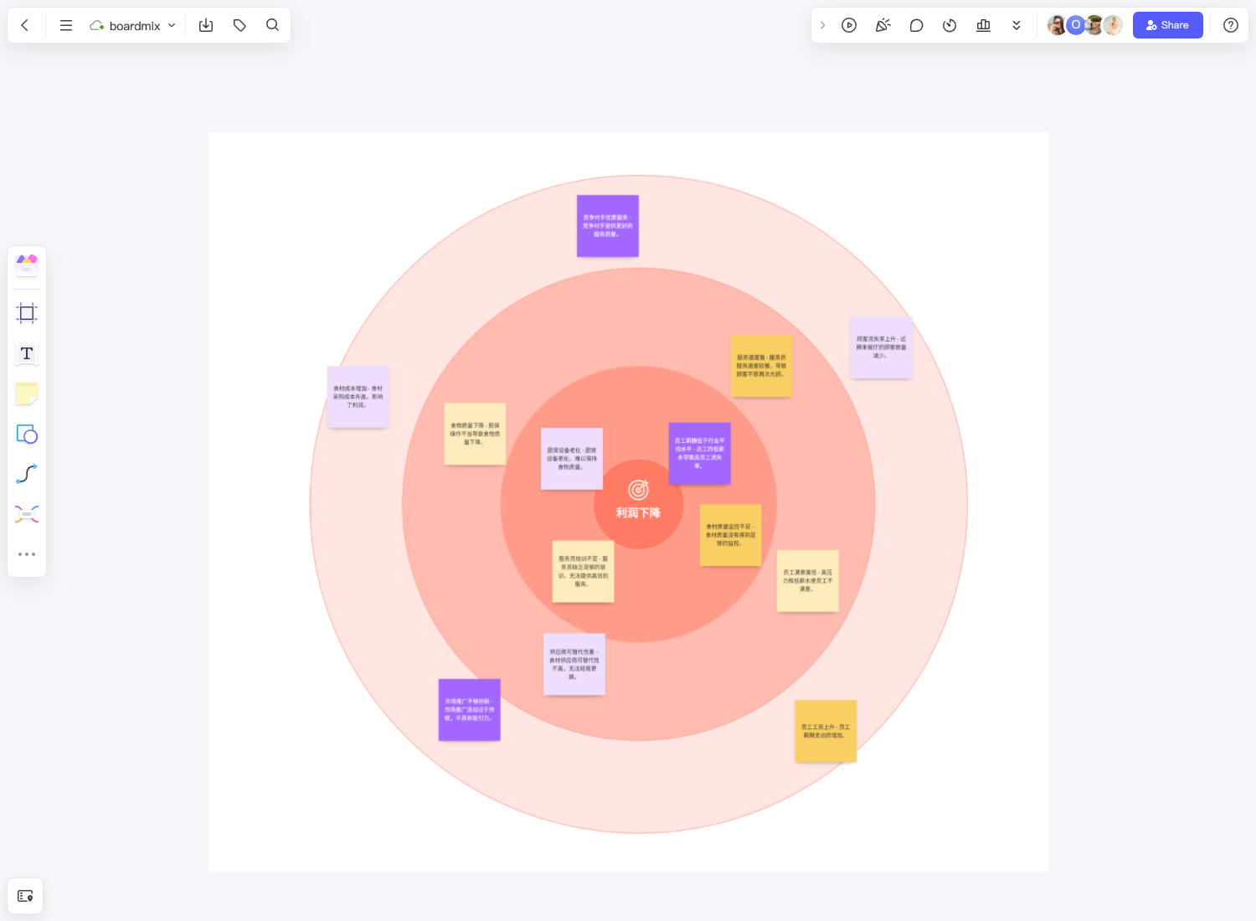Click the blue 'O' collaborator avatar
Image resolution: width=1256 pixels, height=921 pixels.
pyautogui.click(x=1076, y=25)
